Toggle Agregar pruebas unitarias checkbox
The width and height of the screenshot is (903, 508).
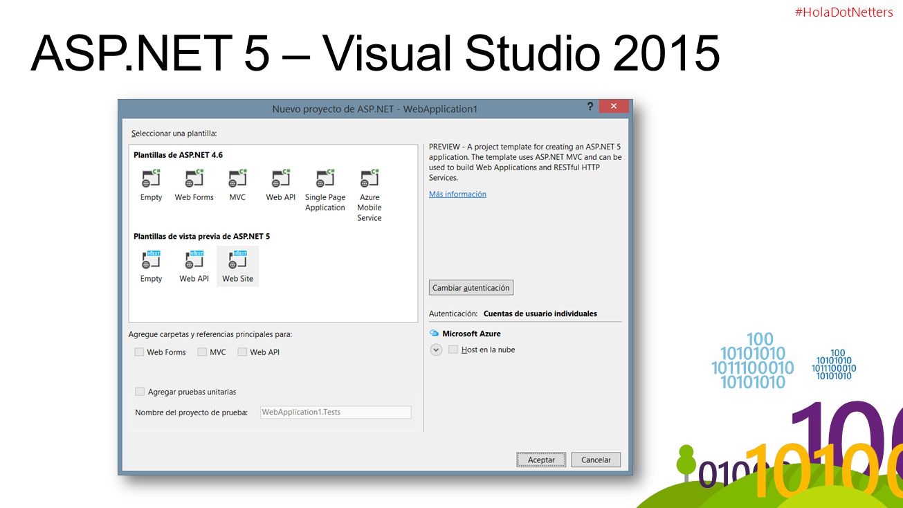140,392
